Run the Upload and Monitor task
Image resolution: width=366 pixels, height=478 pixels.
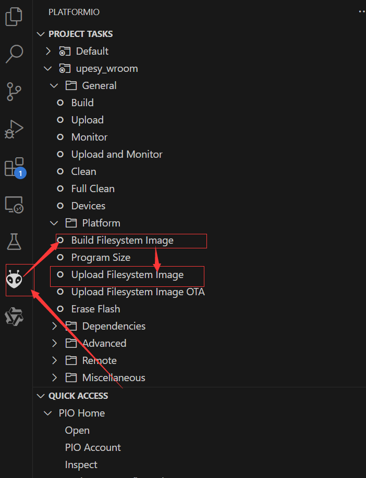click(117, 154)
